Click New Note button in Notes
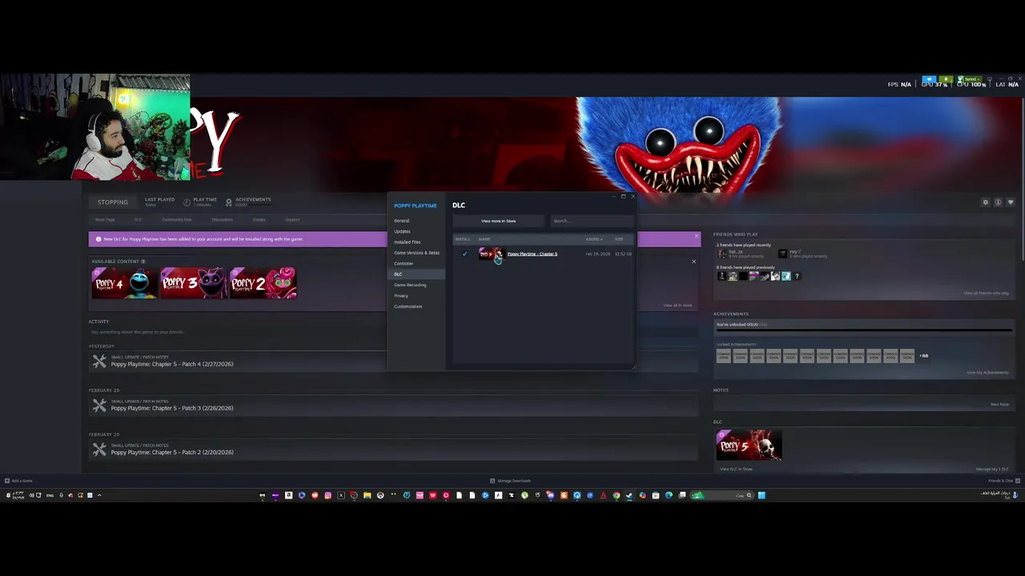Screen dimensions: 1025x576 (999, 405)
